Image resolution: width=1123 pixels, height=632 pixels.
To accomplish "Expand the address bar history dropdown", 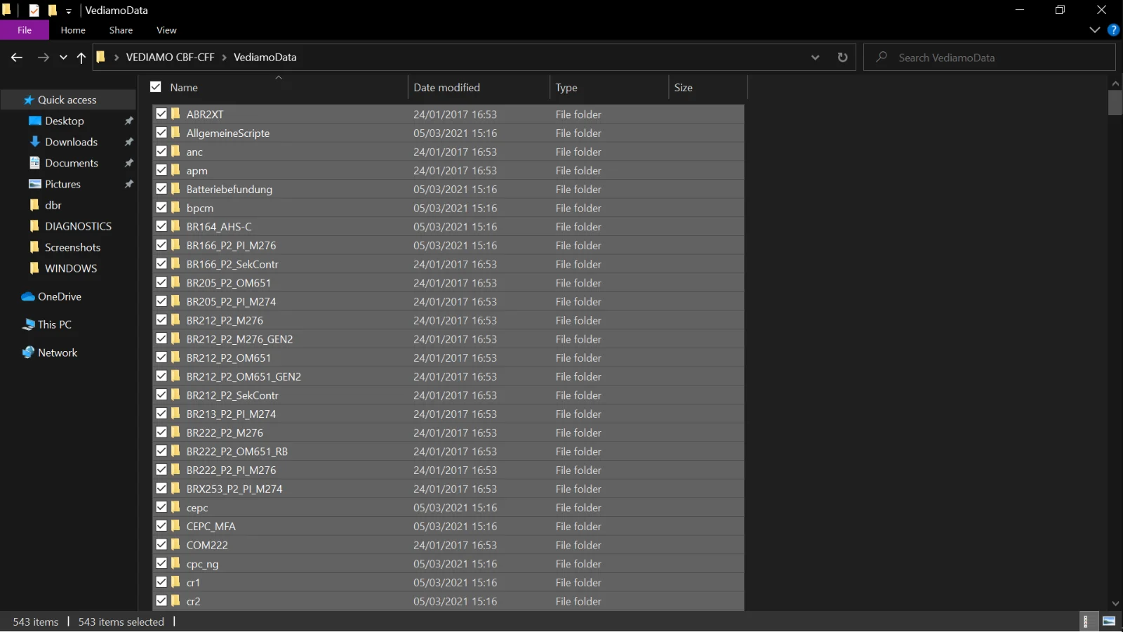I will coord(815,58).
